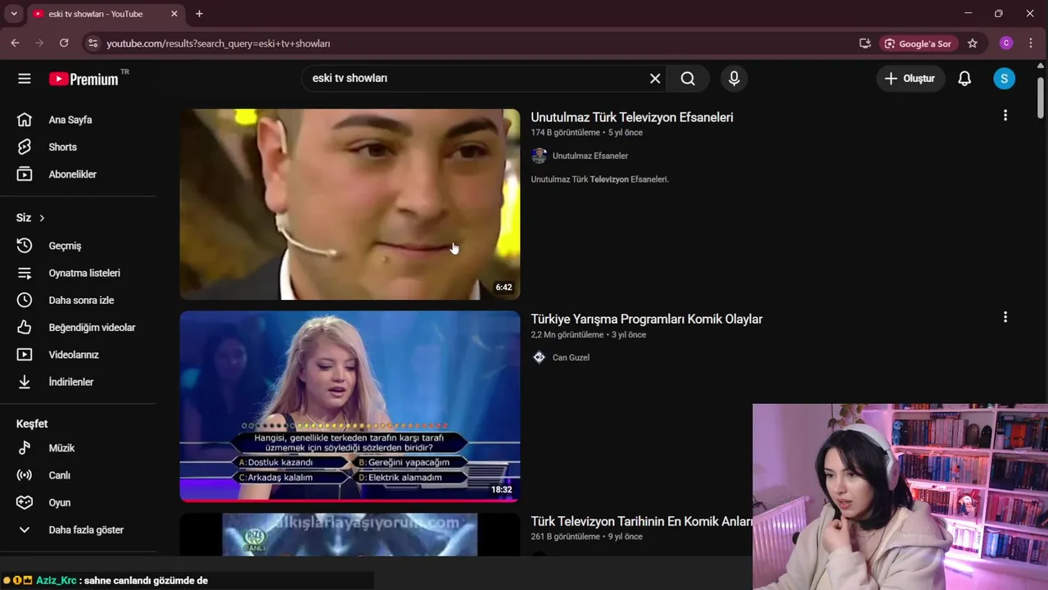Close the eski tv showları tab
The width and height of the screenshot is (1048, 590).
click(x=174, y=14)
